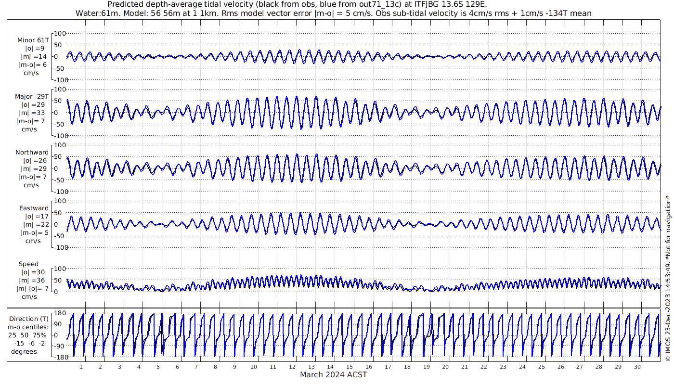Click "|o| =29" in the Major panel
This screenshot has height=385, width=674.
click(x=34, y=105)
